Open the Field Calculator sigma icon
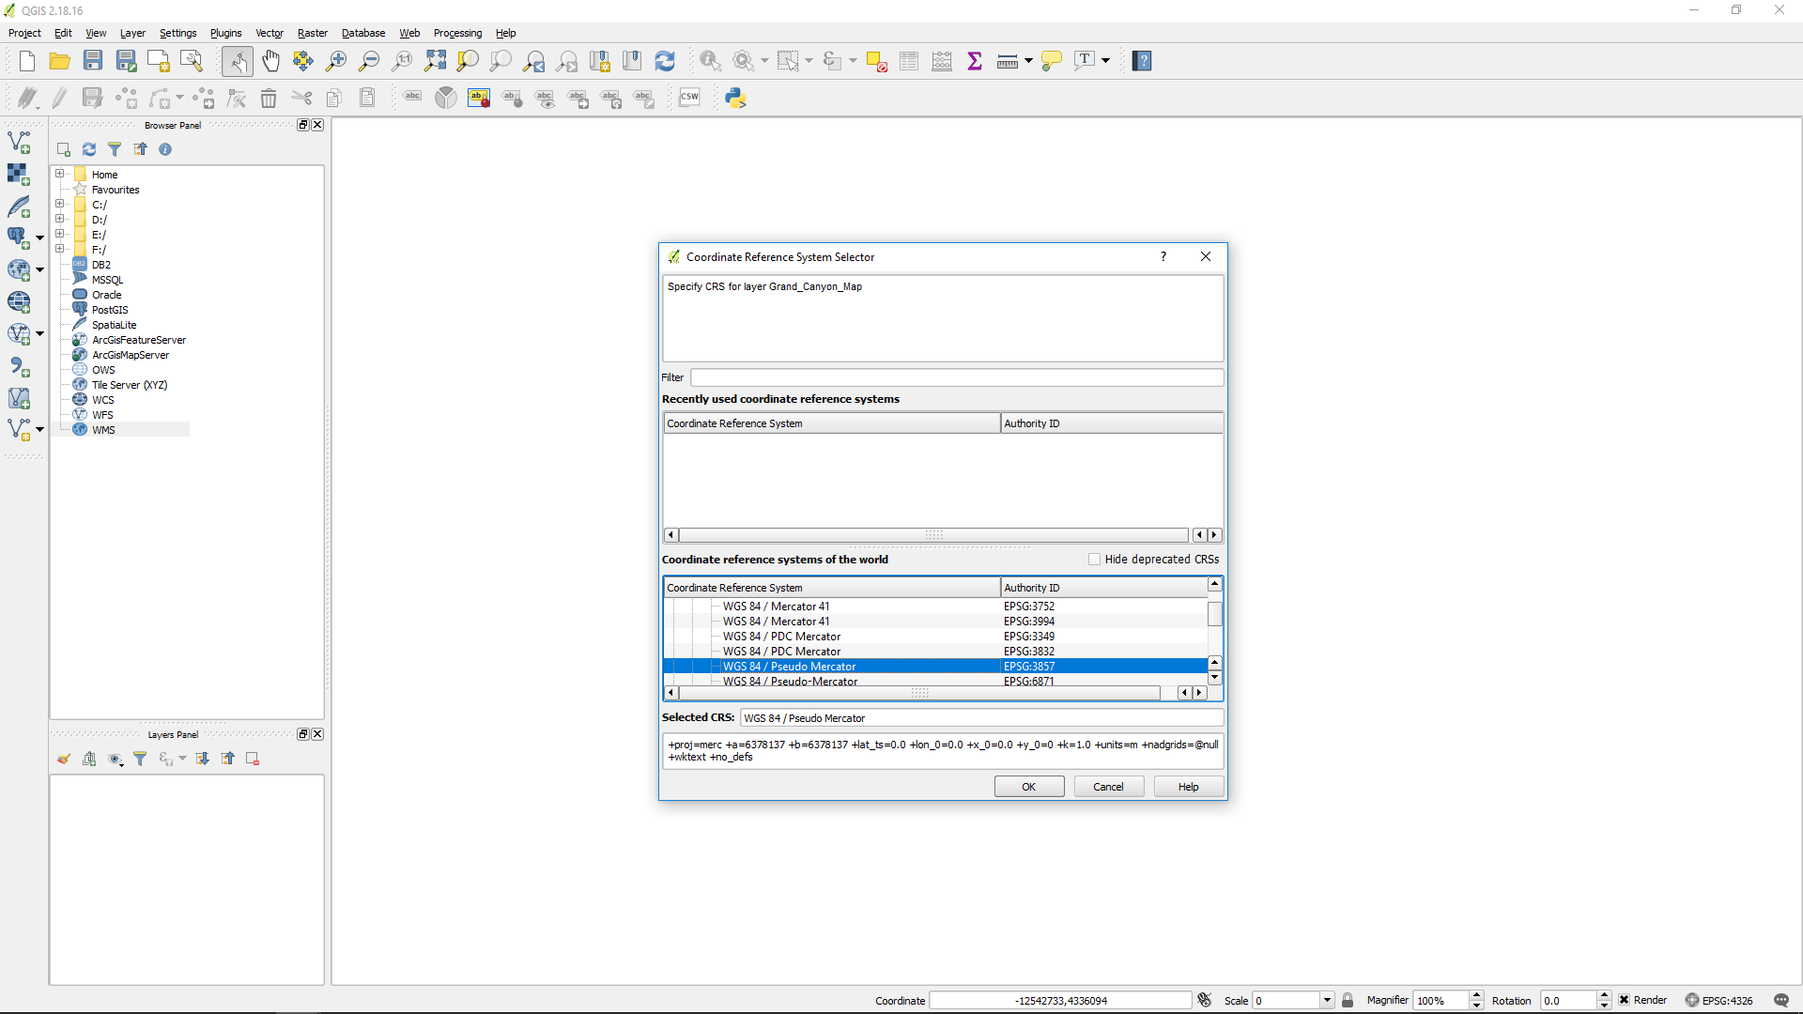 click(975, 61)
